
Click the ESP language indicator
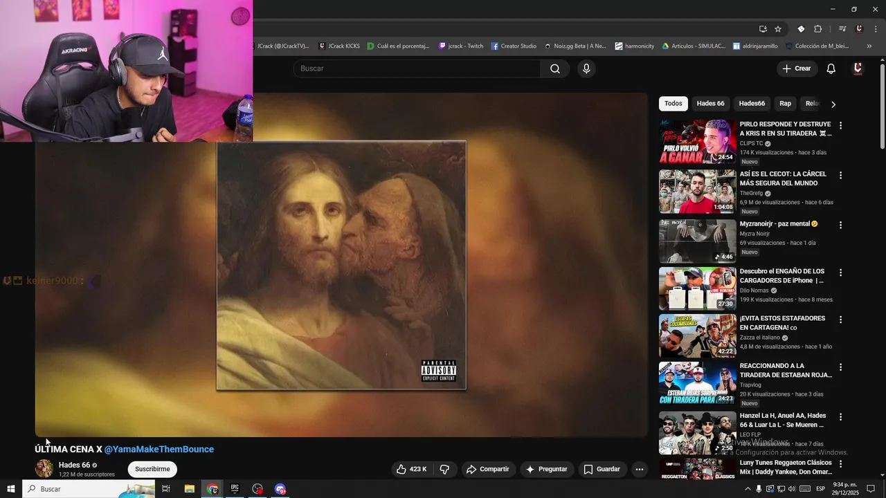(821, 489)
